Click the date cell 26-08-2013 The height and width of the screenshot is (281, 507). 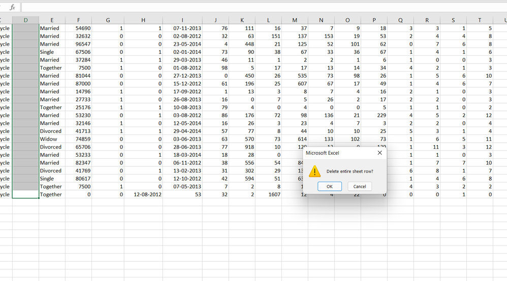(182, 99)
